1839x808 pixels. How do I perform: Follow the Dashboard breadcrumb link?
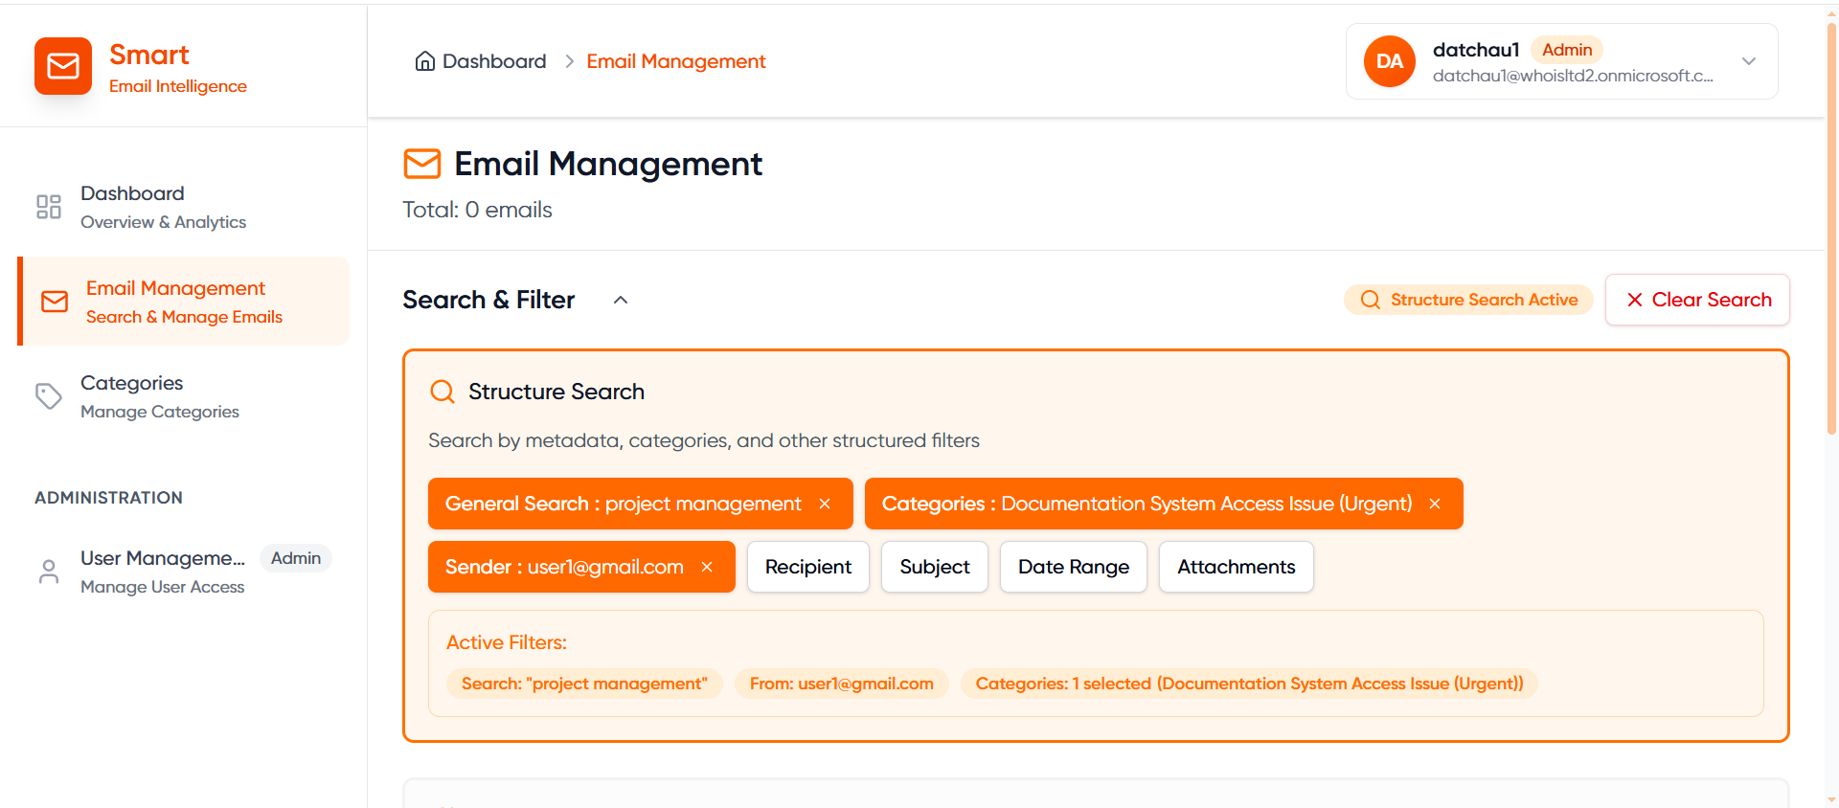493,61
